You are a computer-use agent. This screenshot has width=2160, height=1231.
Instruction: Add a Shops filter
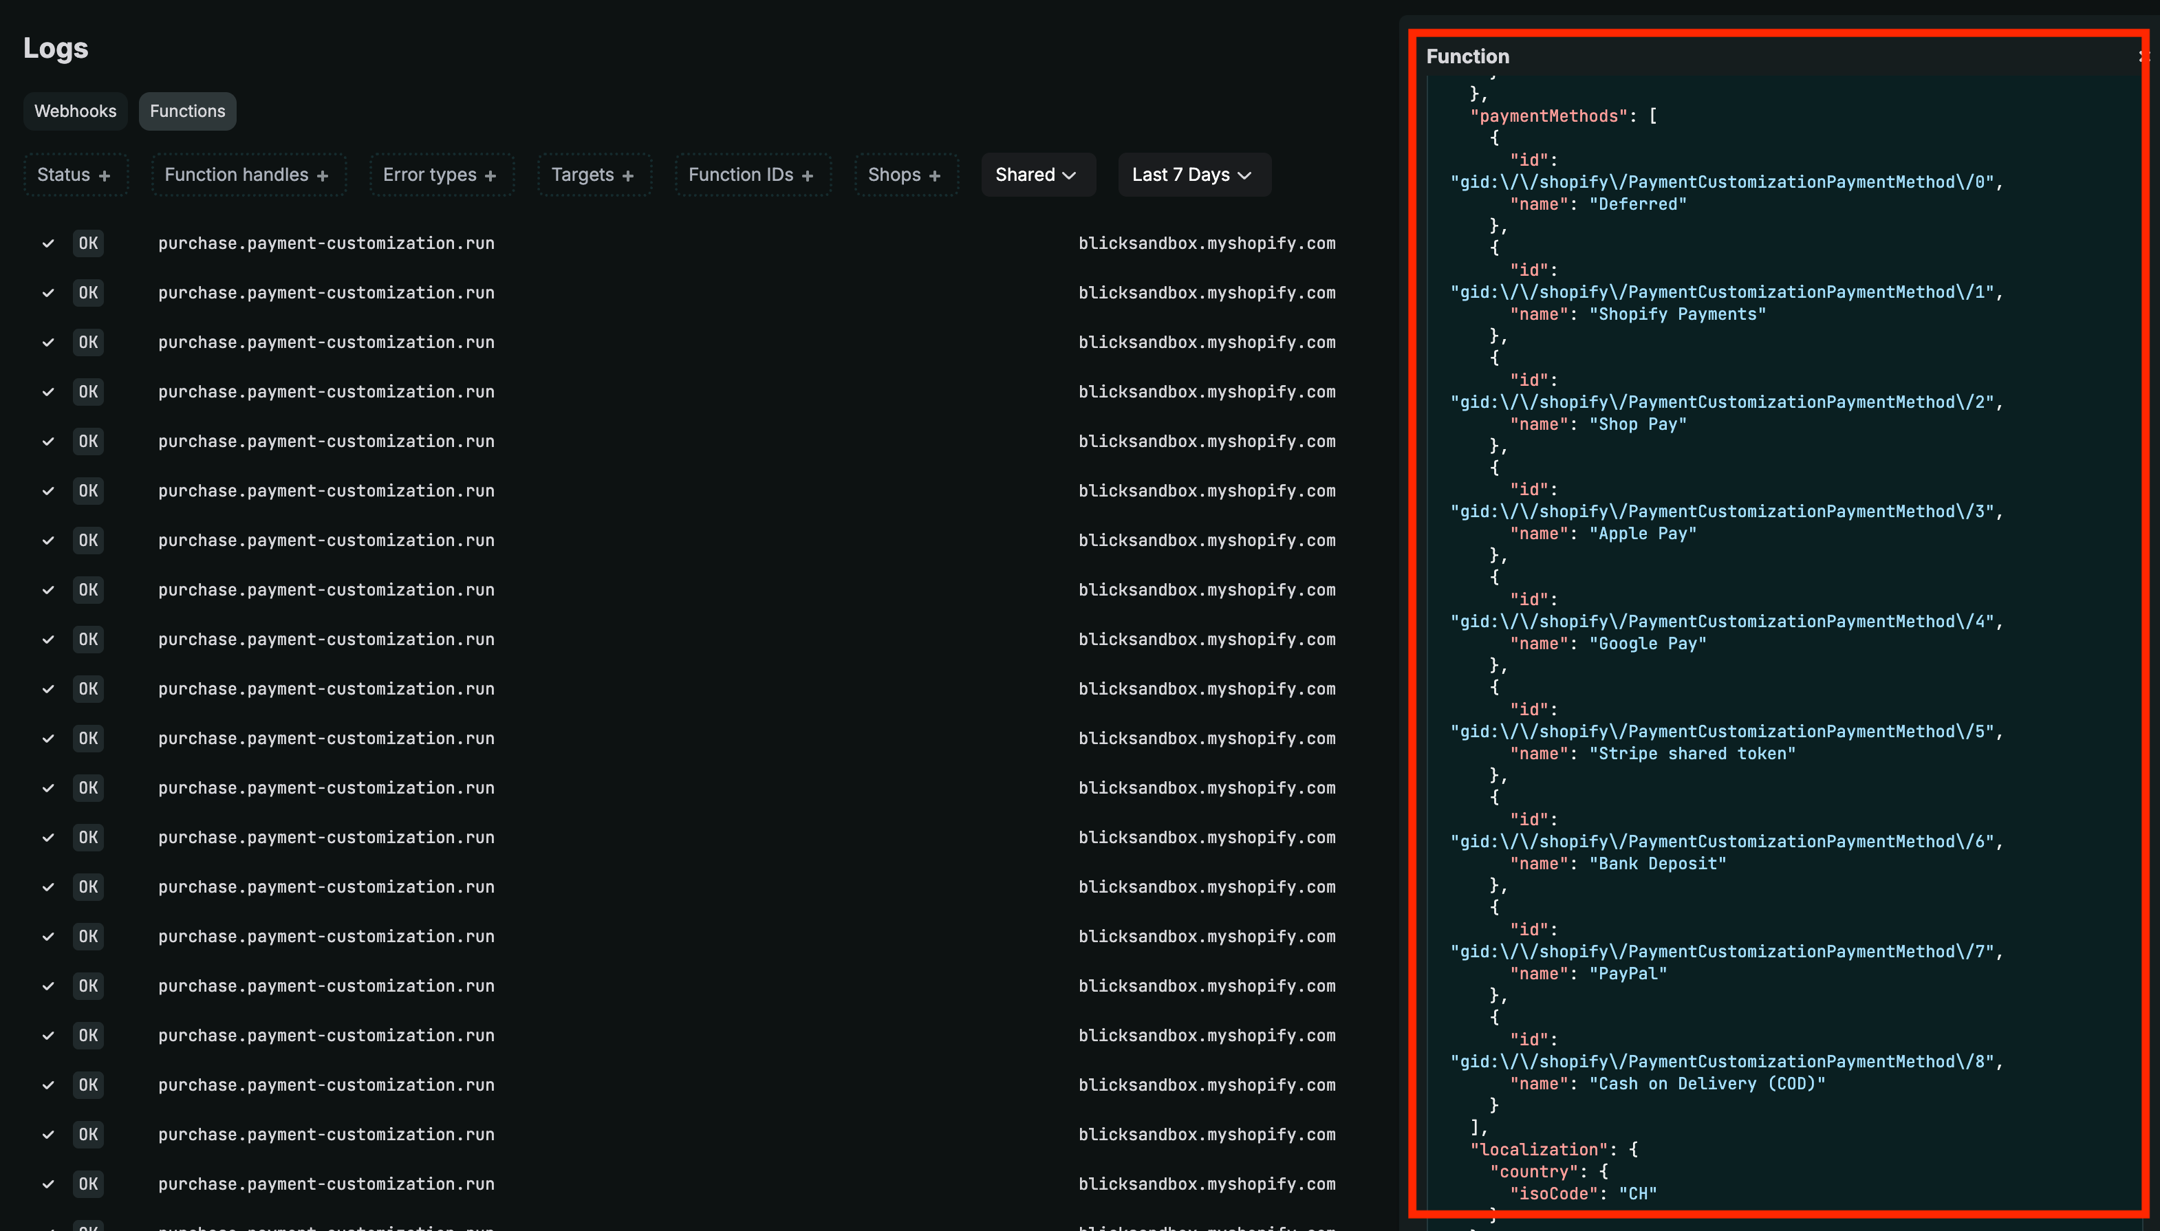tap(906, 175)
